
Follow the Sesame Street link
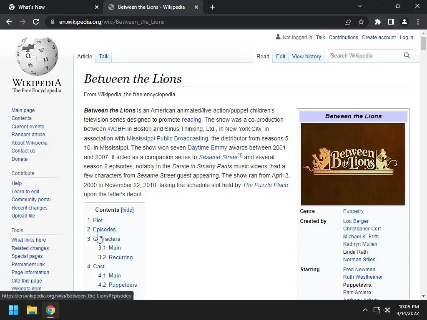click(x=218, y=157)
